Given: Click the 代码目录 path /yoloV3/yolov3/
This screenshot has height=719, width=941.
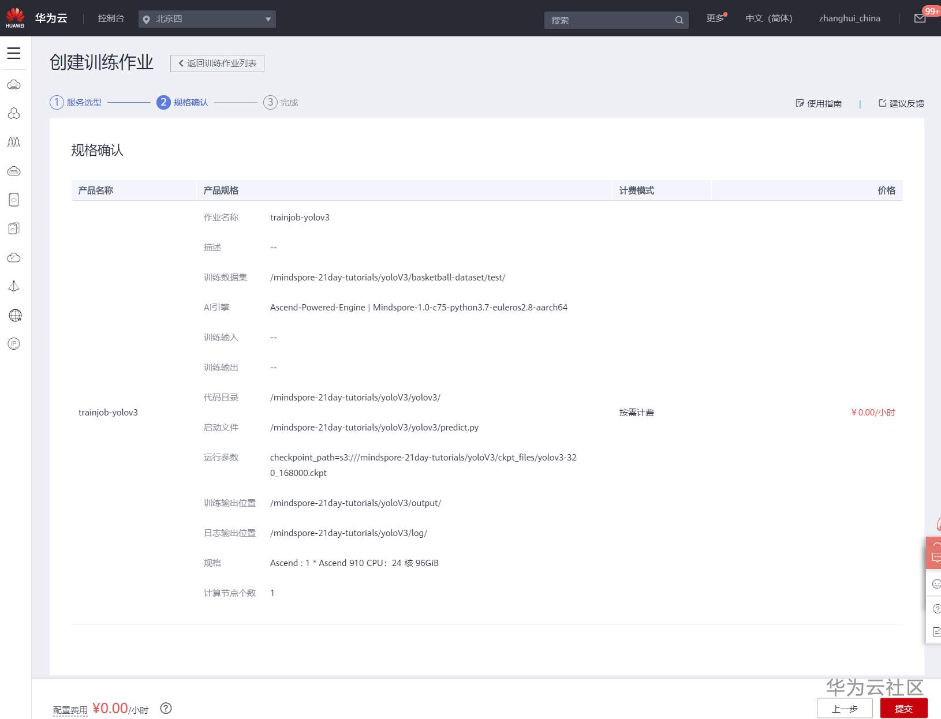Looking at the screenshot, I should click(x=355, y=398).
